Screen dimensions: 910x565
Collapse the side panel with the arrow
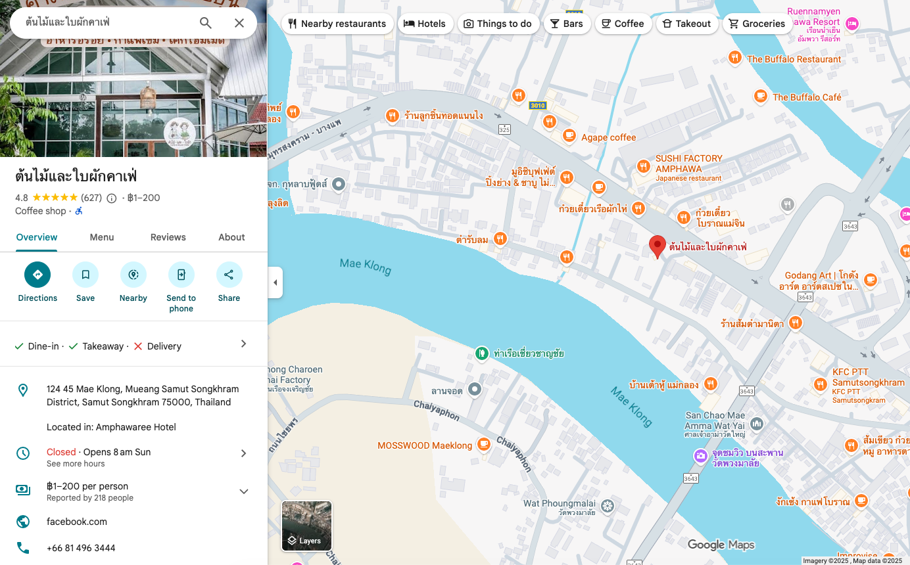coord(275,282)
